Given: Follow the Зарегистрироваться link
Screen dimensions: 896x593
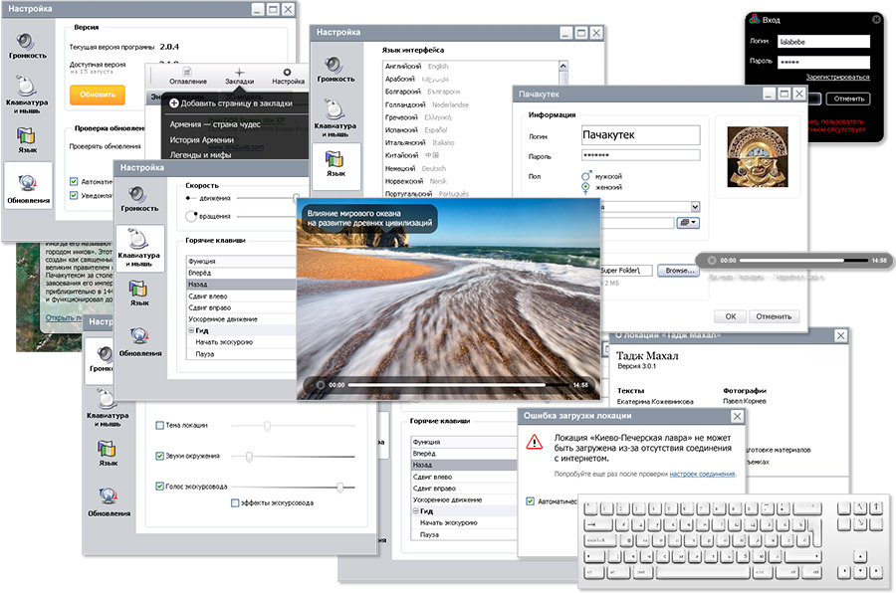Looking at the screenshot, I should 837,77.
